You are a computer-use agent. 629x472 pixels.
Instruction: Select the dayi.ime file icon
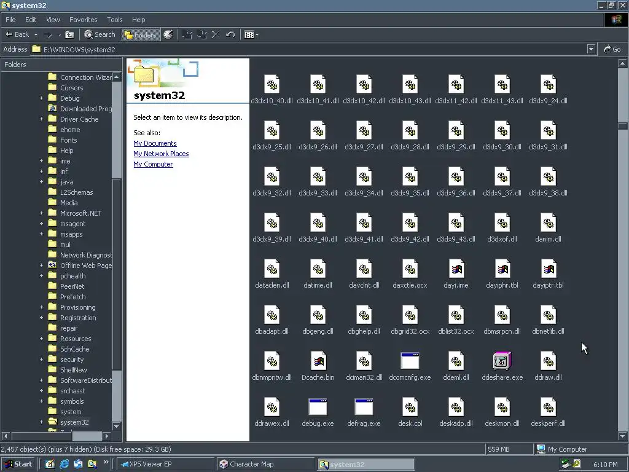click(x=456, y=269)
